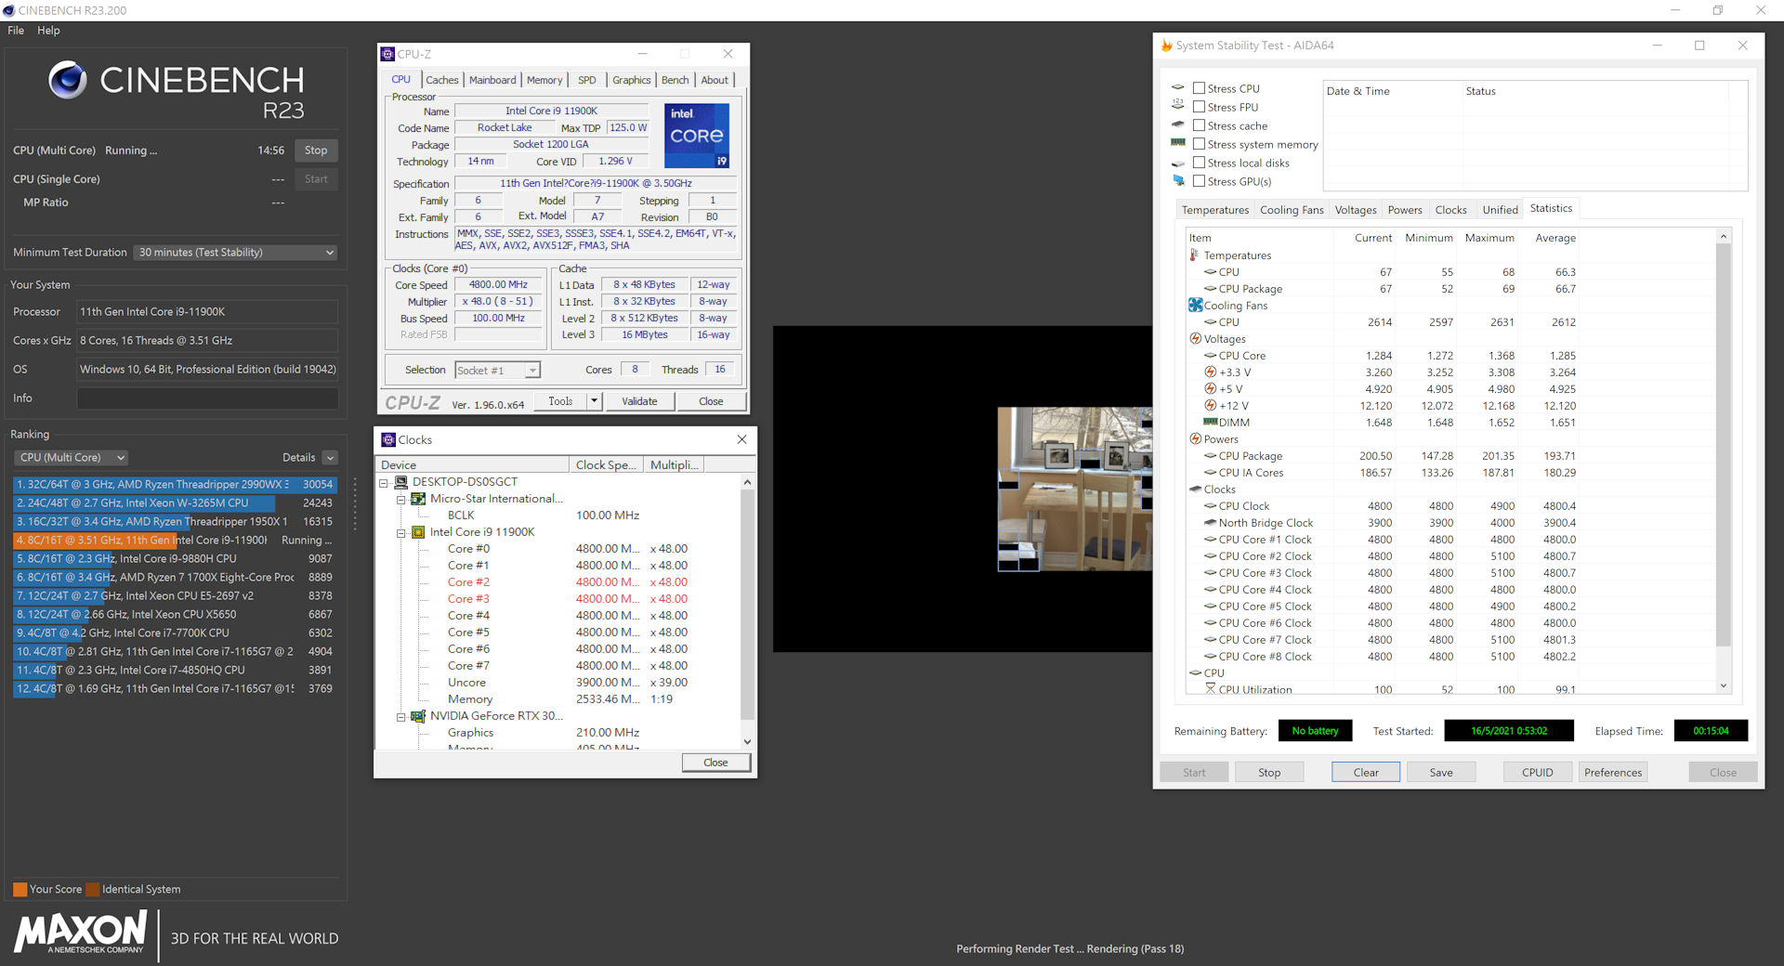Image resolution: width=1784 pixels, height=966 pixels.
Task: Click the Intel Core i9 11900K chip icon in tree
Action: click(x=419, y=532)
